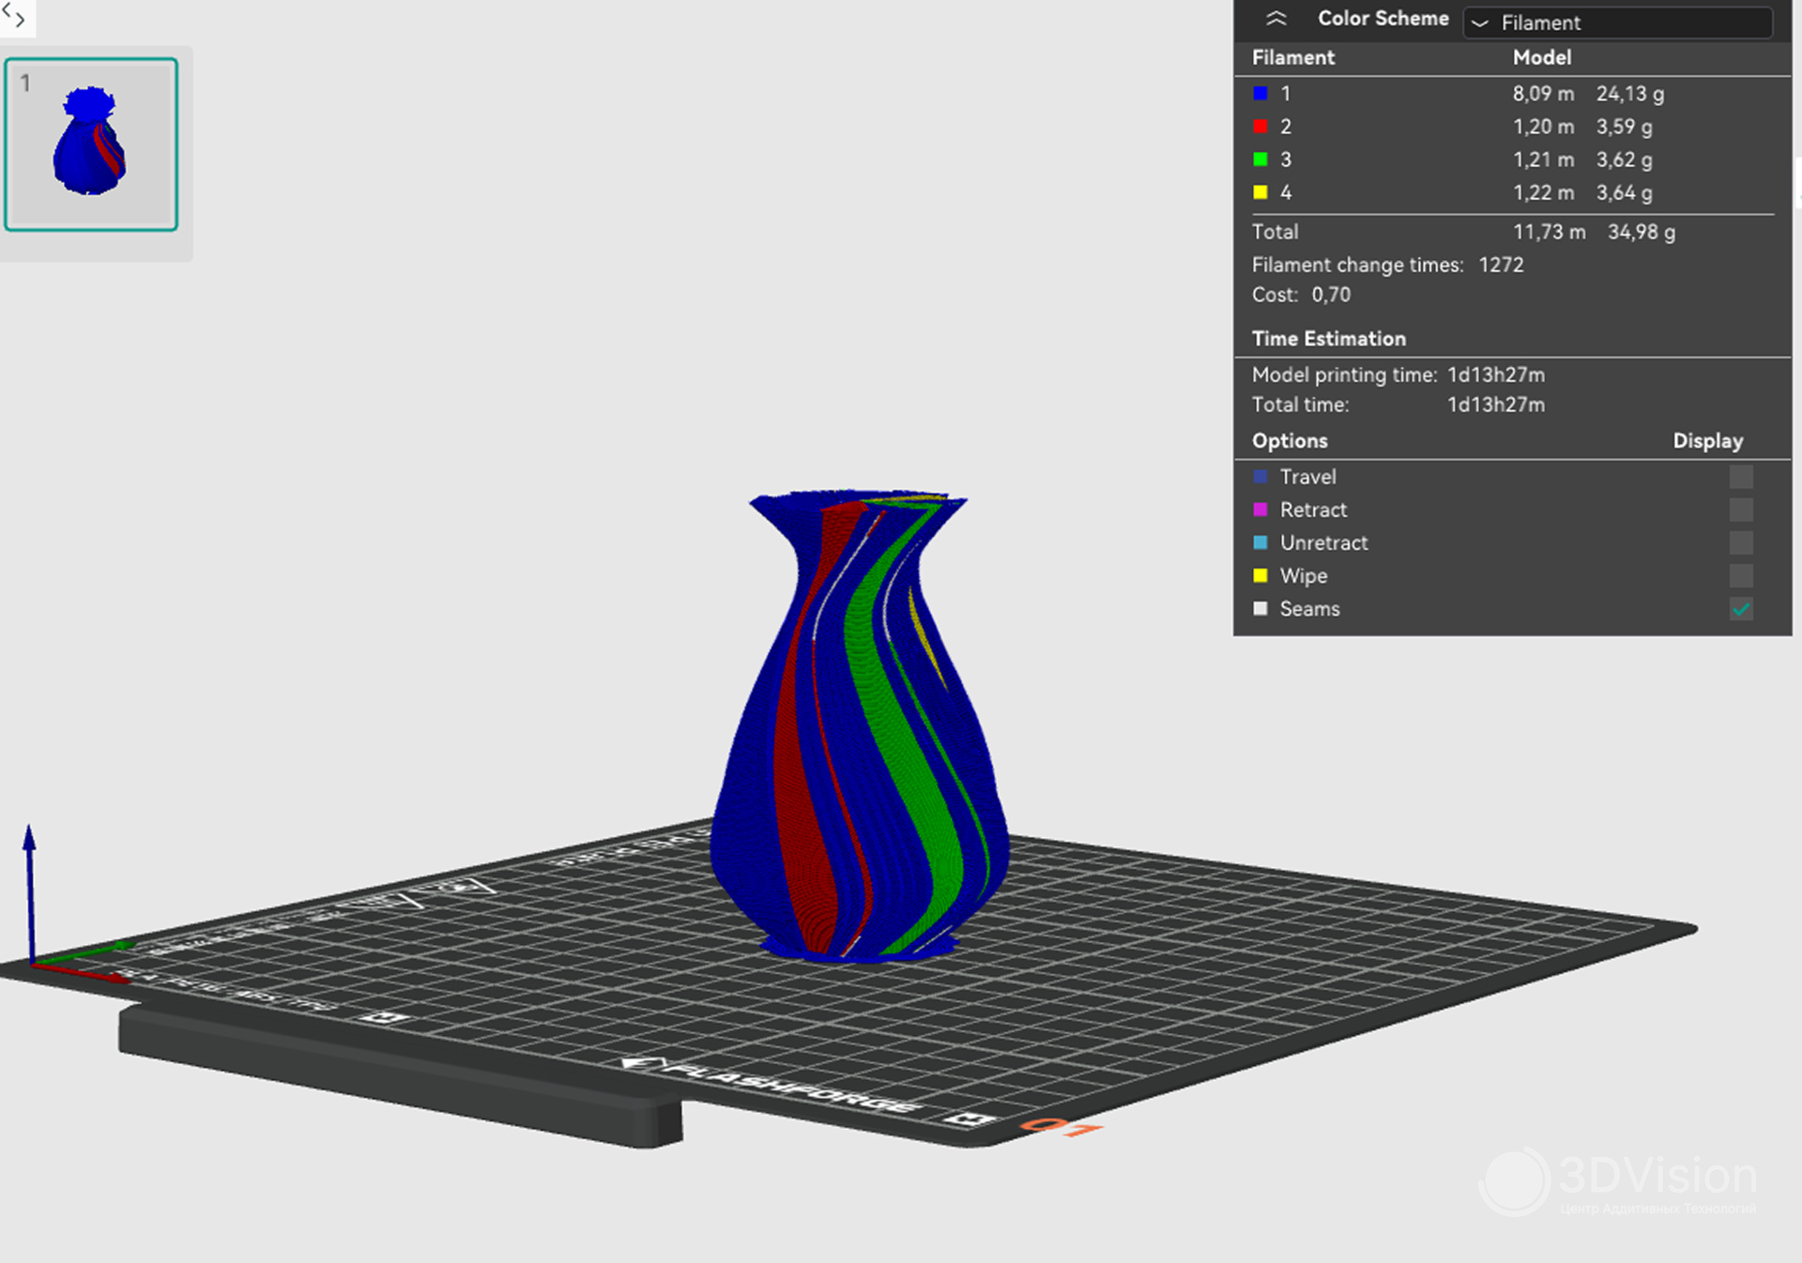Screen dimensions: 1802x1263
Task: Click the red filament 2 swatch
Action: tap(1260, 127)
